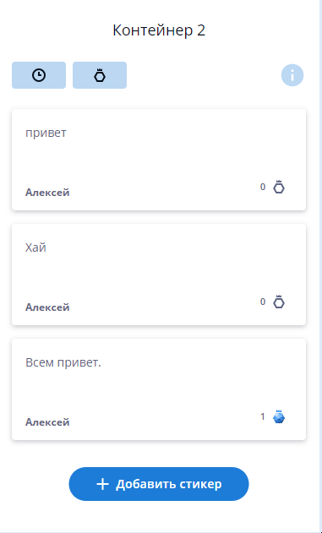Click the 'Контейнер 2' title

159,30
